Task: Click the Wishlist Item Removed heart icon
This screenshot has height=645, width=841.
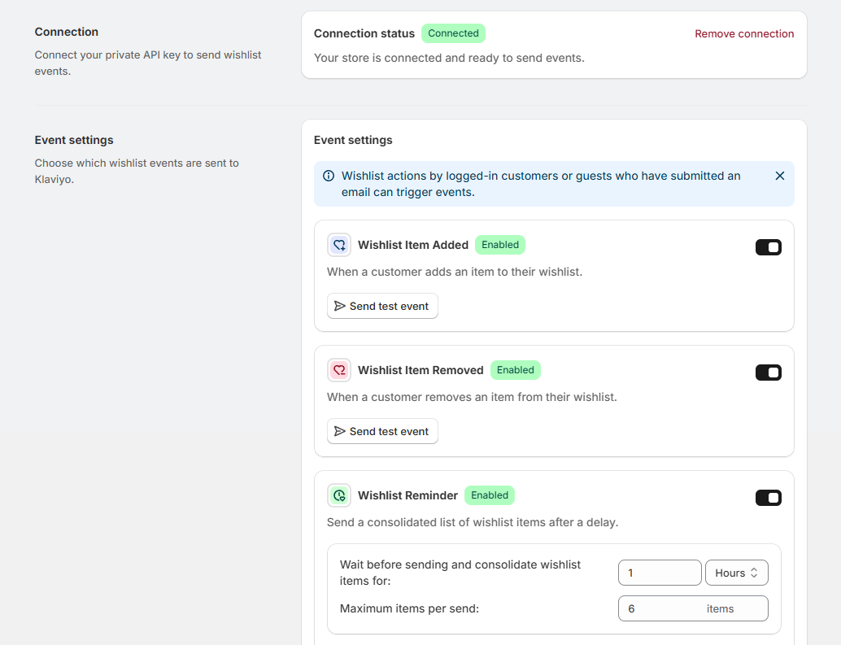Action: pyautogui.click(x=339, y=370)
